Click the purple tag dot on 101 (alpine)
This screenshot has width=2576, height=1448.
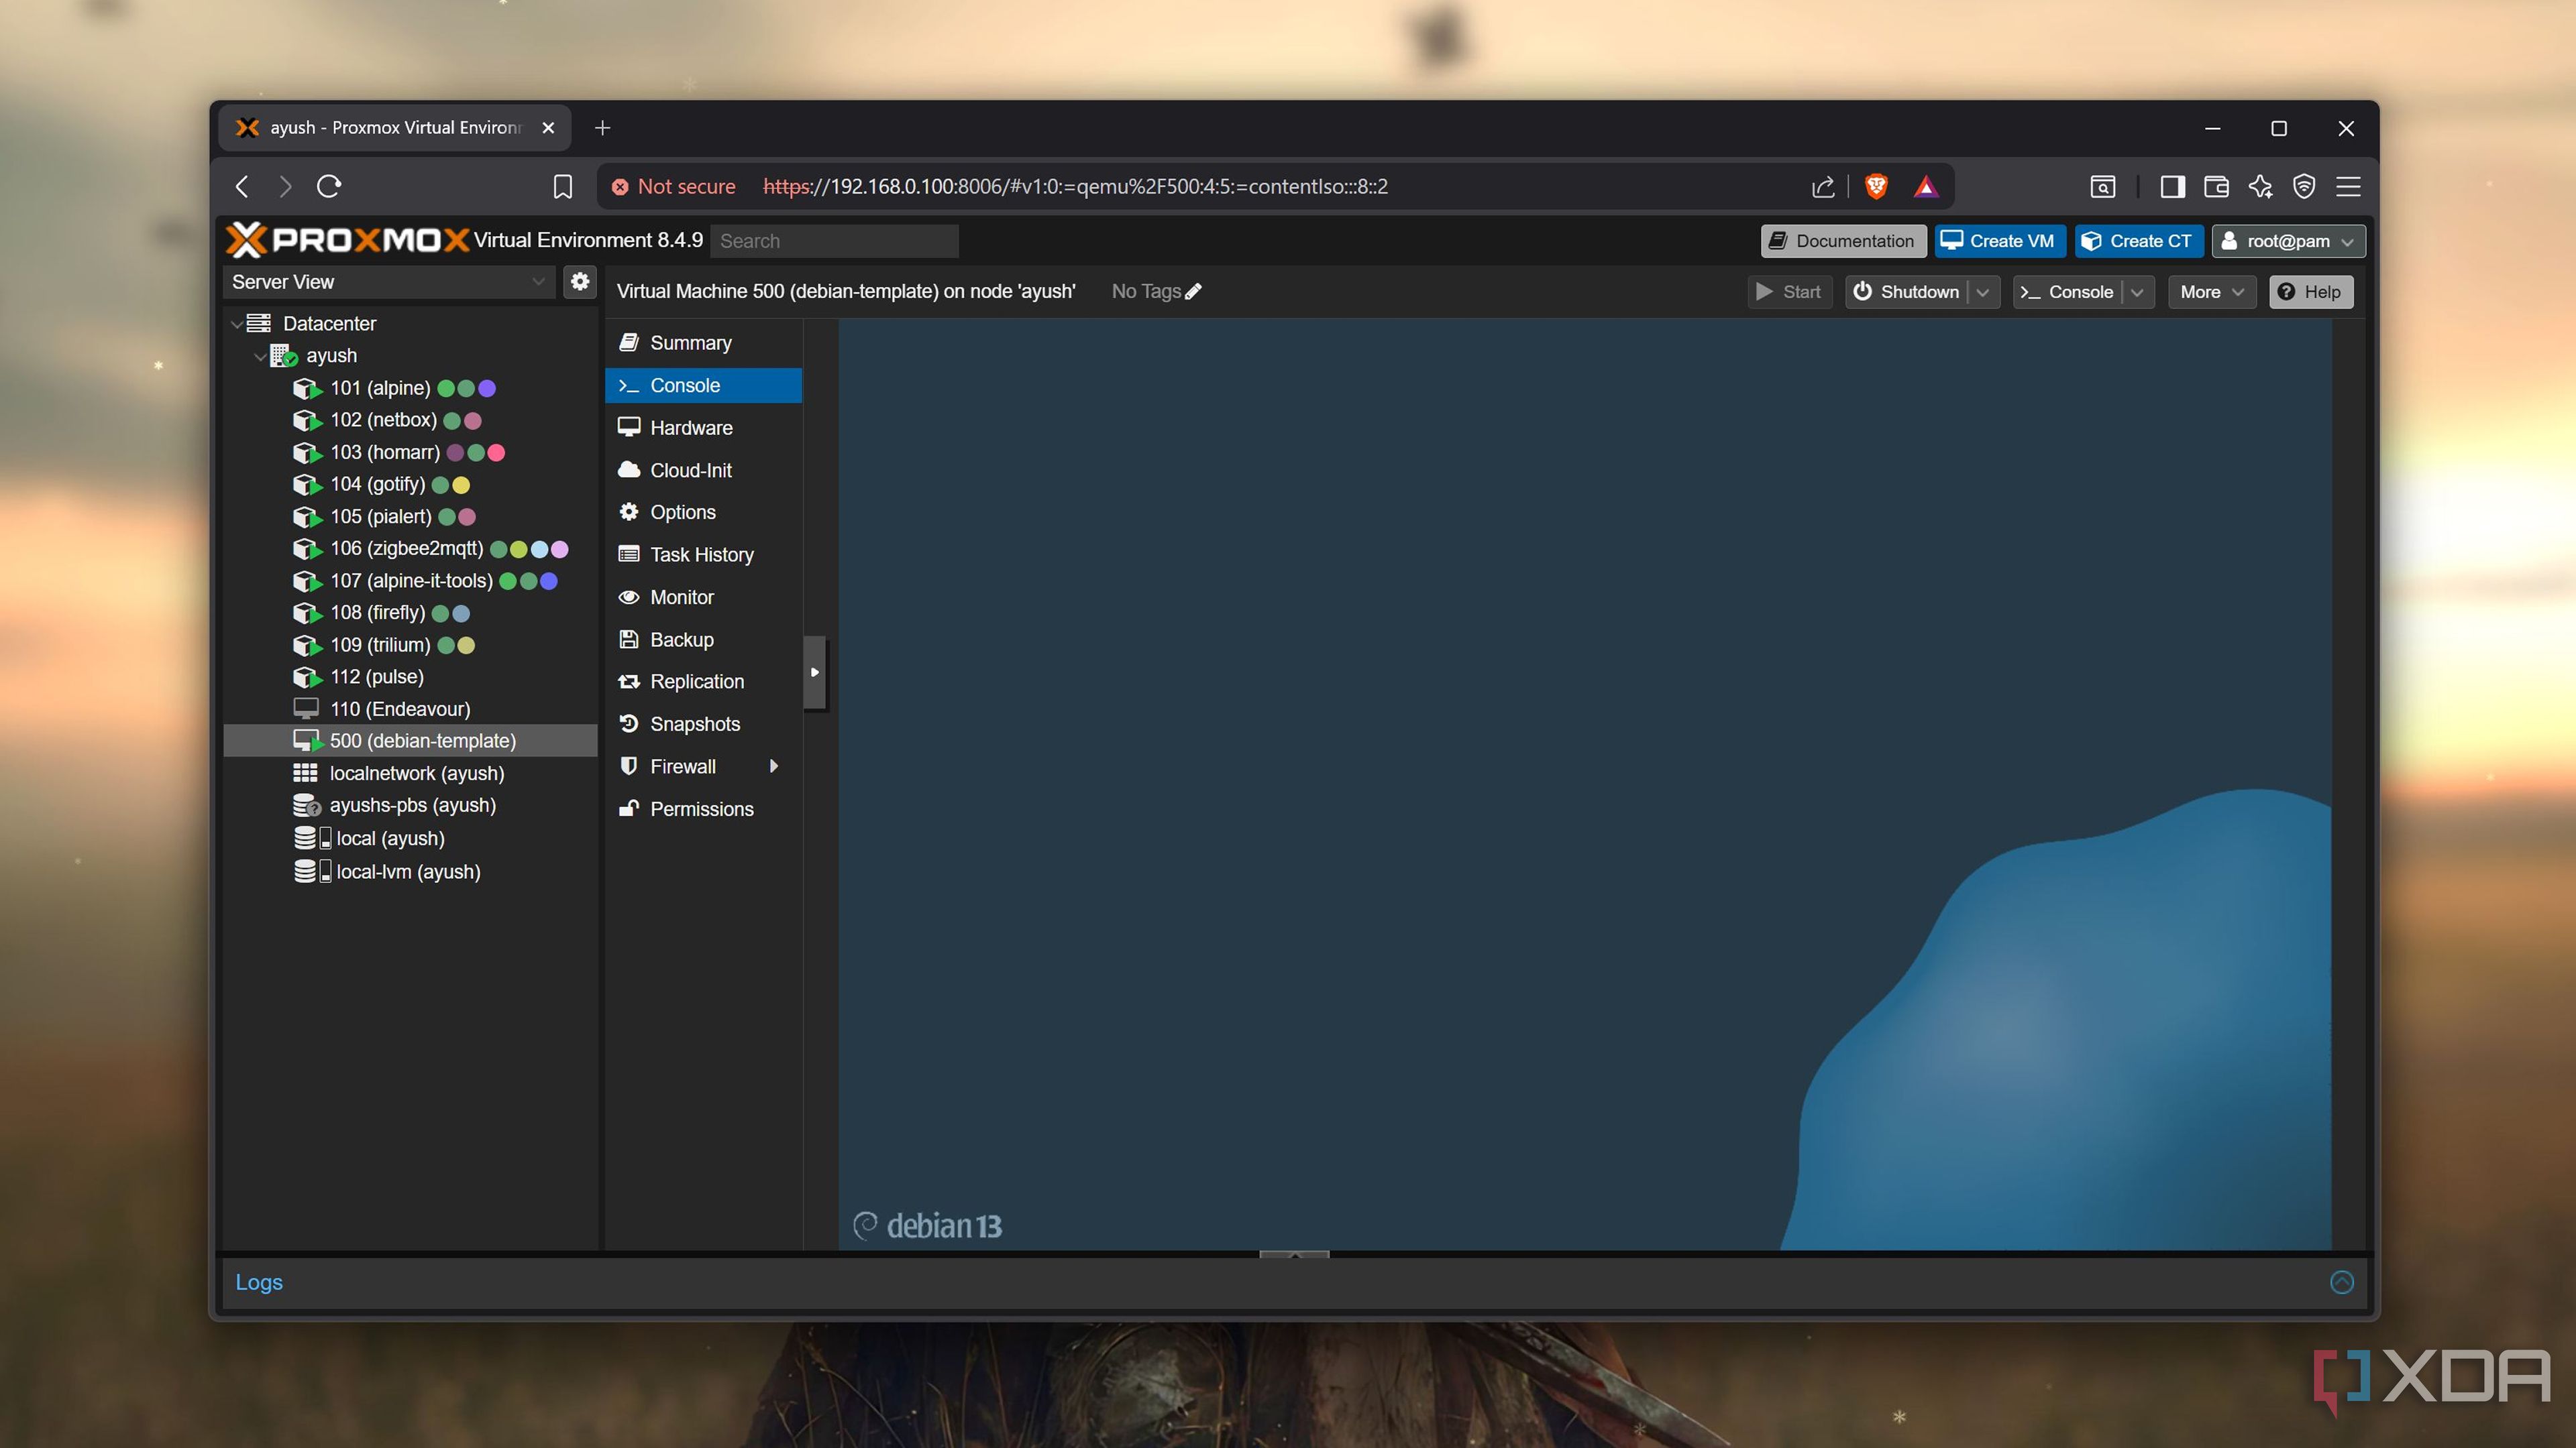click(487, 389)
